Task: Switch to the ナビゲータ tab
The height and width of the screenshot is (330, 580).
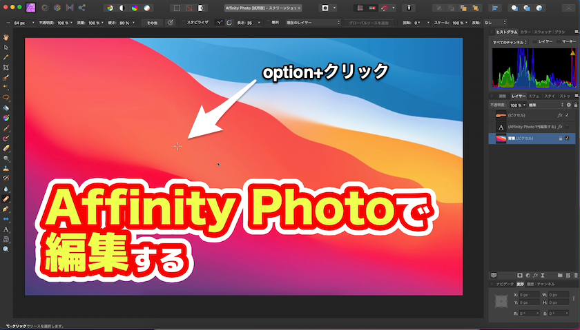Action: point(505,284)
